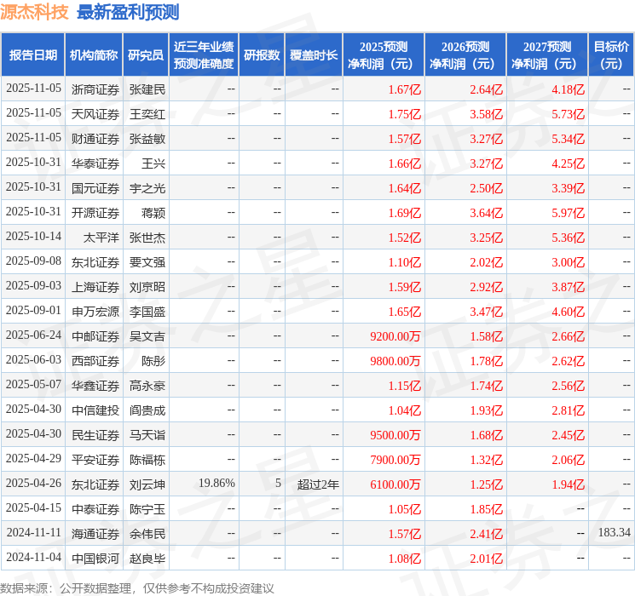635x596 pixels.
Task: Click the 6100.00万 profit forecast value
Action: pos(395,484)
